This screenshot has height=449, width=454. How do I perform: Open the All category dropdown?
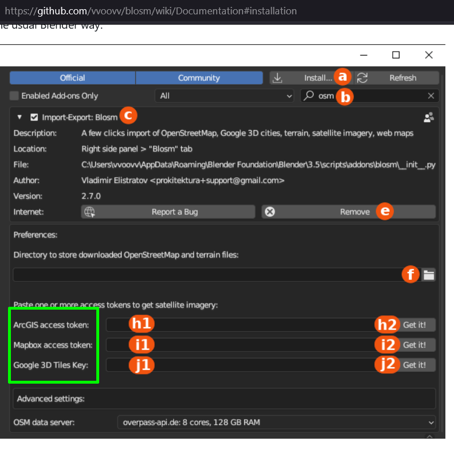226,96
